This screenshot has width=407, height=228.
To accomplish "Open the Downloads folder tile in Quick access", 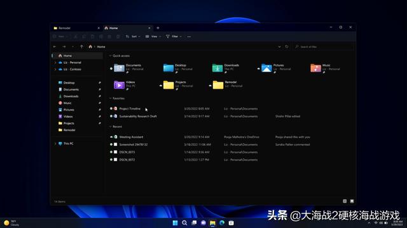I will point(226,68).
